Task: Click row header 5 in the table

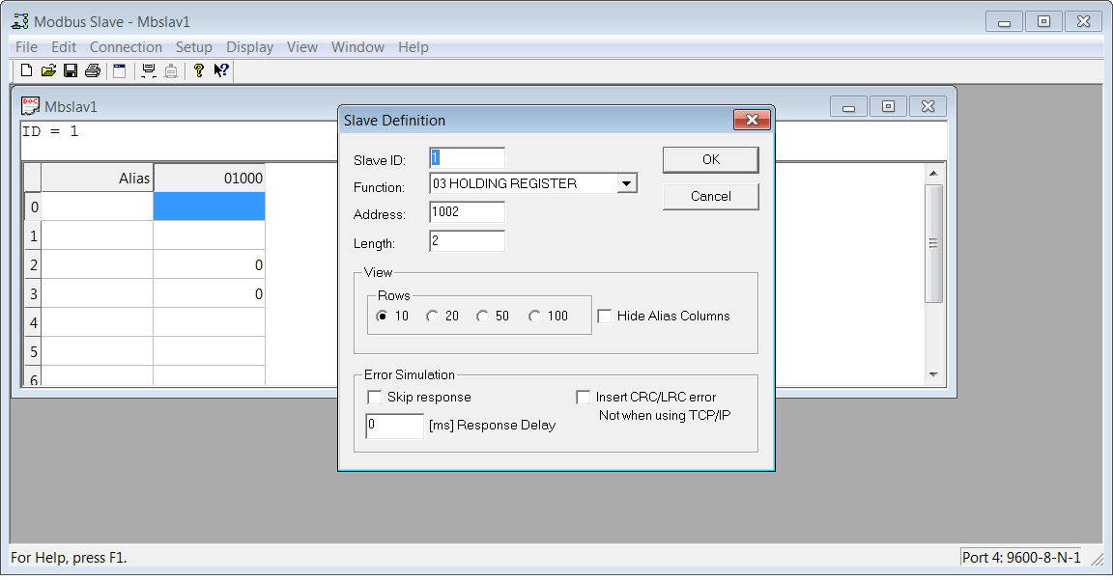Action: (x=34, y=351)
